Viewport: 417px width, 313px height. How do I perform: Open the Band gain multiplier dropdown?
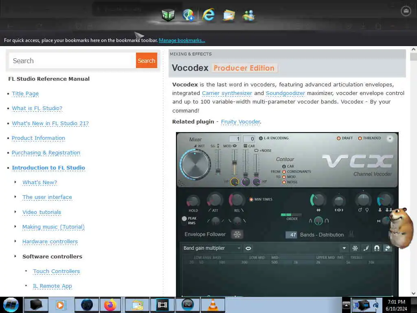[211, 248]
